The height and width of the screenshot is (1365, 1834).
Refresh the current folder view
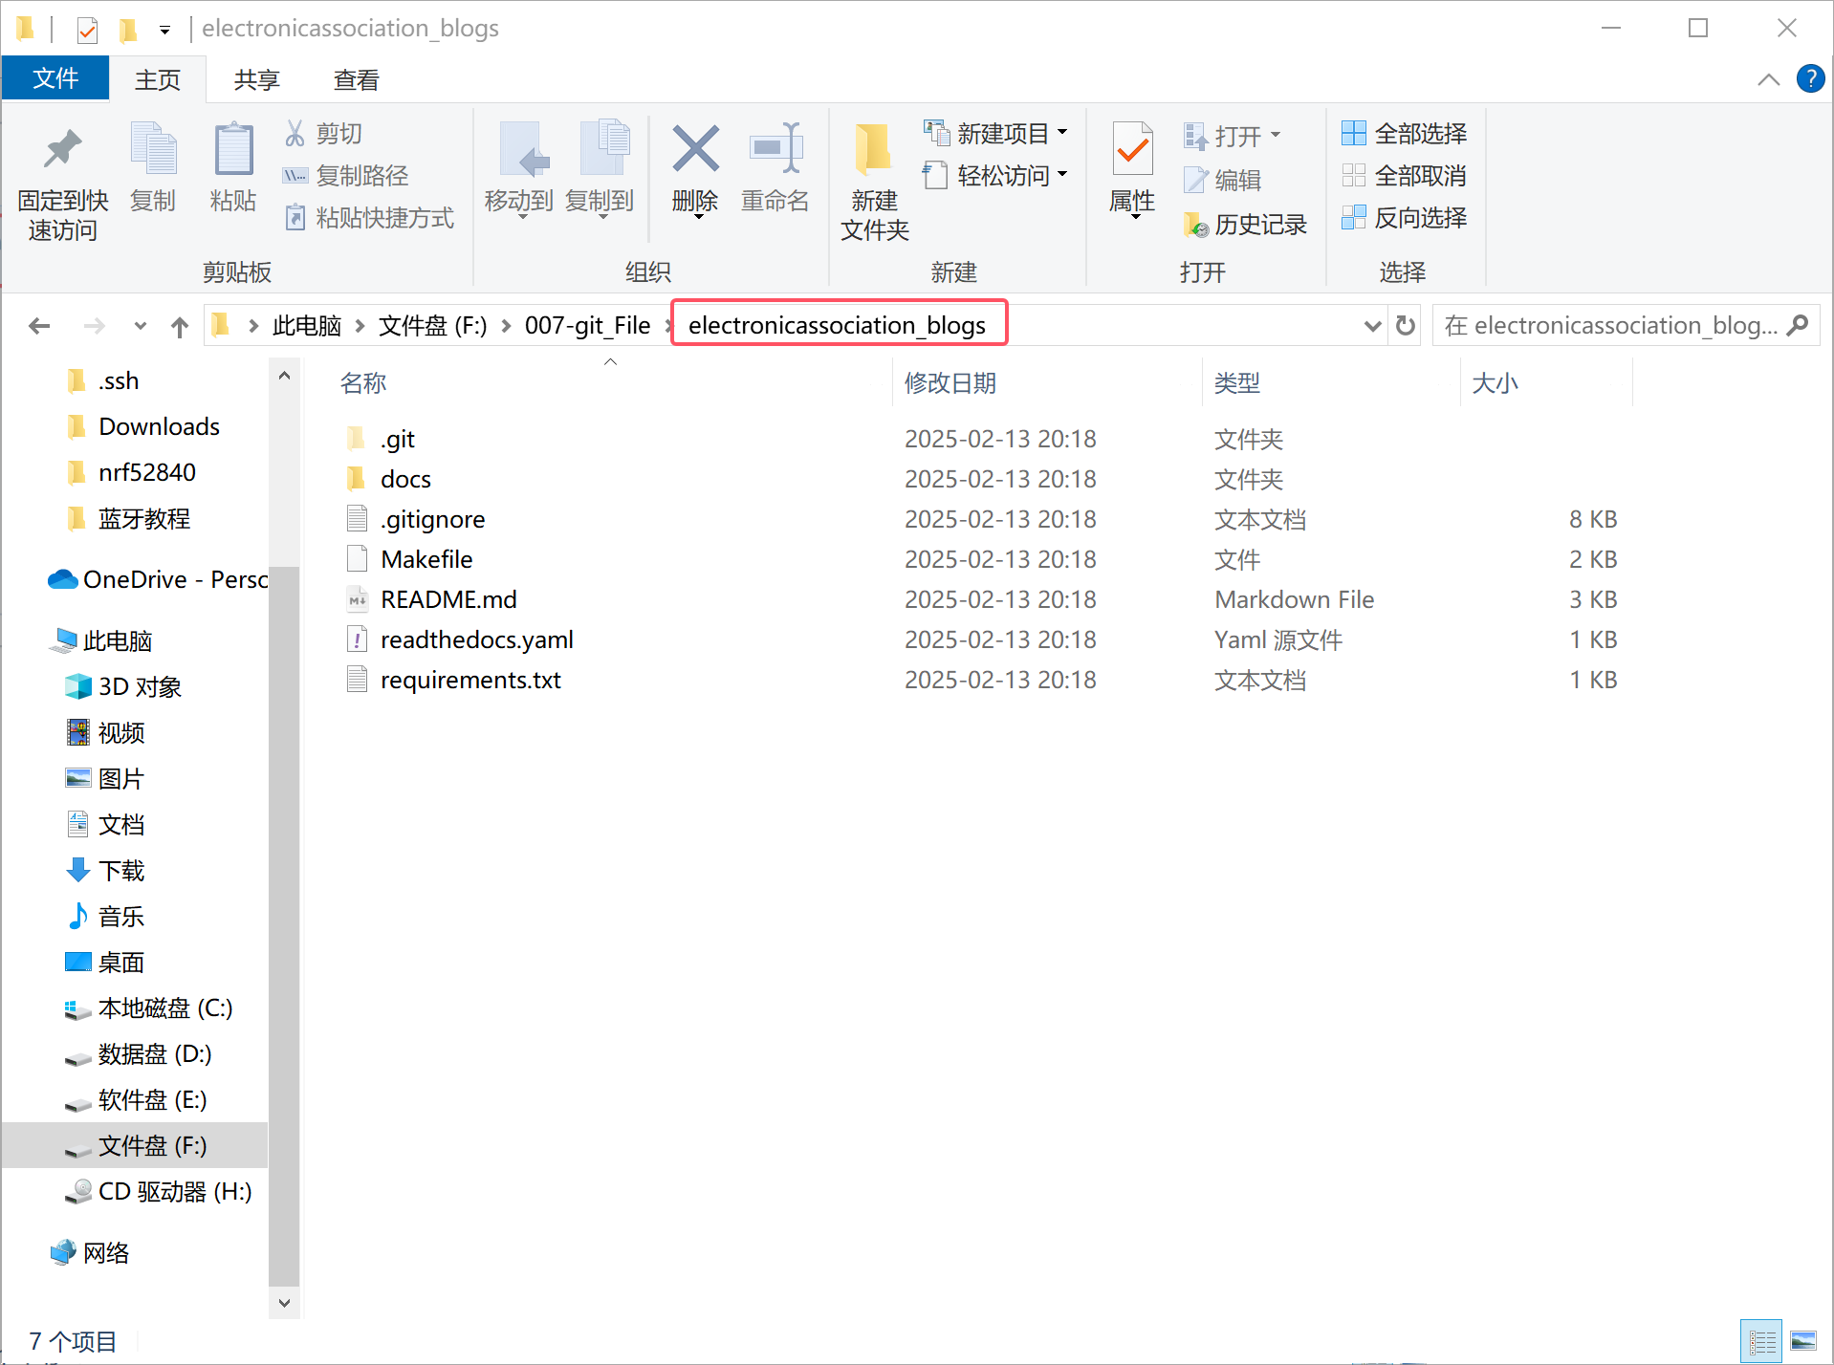click(1406, 326)
